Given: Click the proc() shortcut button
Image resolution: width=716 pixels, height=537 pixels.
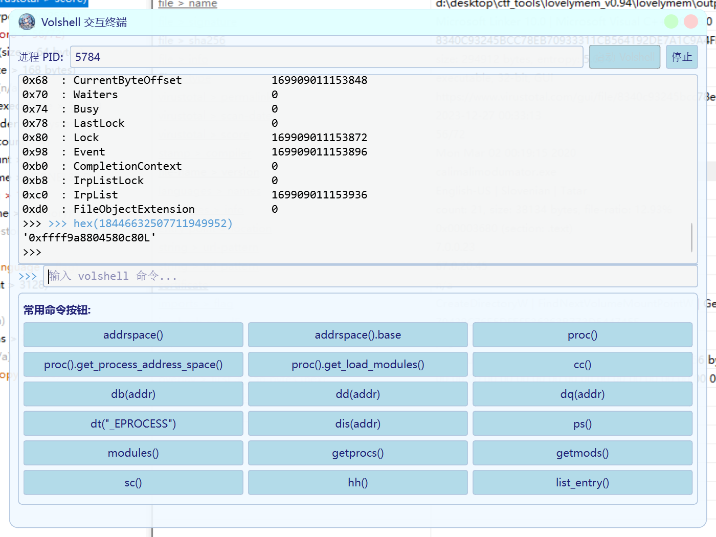Looking at the screenshot, I should (582, 335).
